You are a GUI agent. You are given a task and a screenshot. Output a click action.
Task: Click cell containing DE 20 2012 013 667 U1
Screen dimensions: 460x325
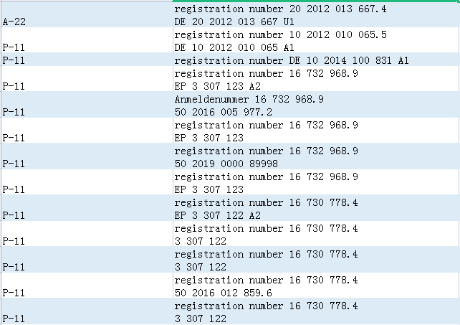coord(315,16)
